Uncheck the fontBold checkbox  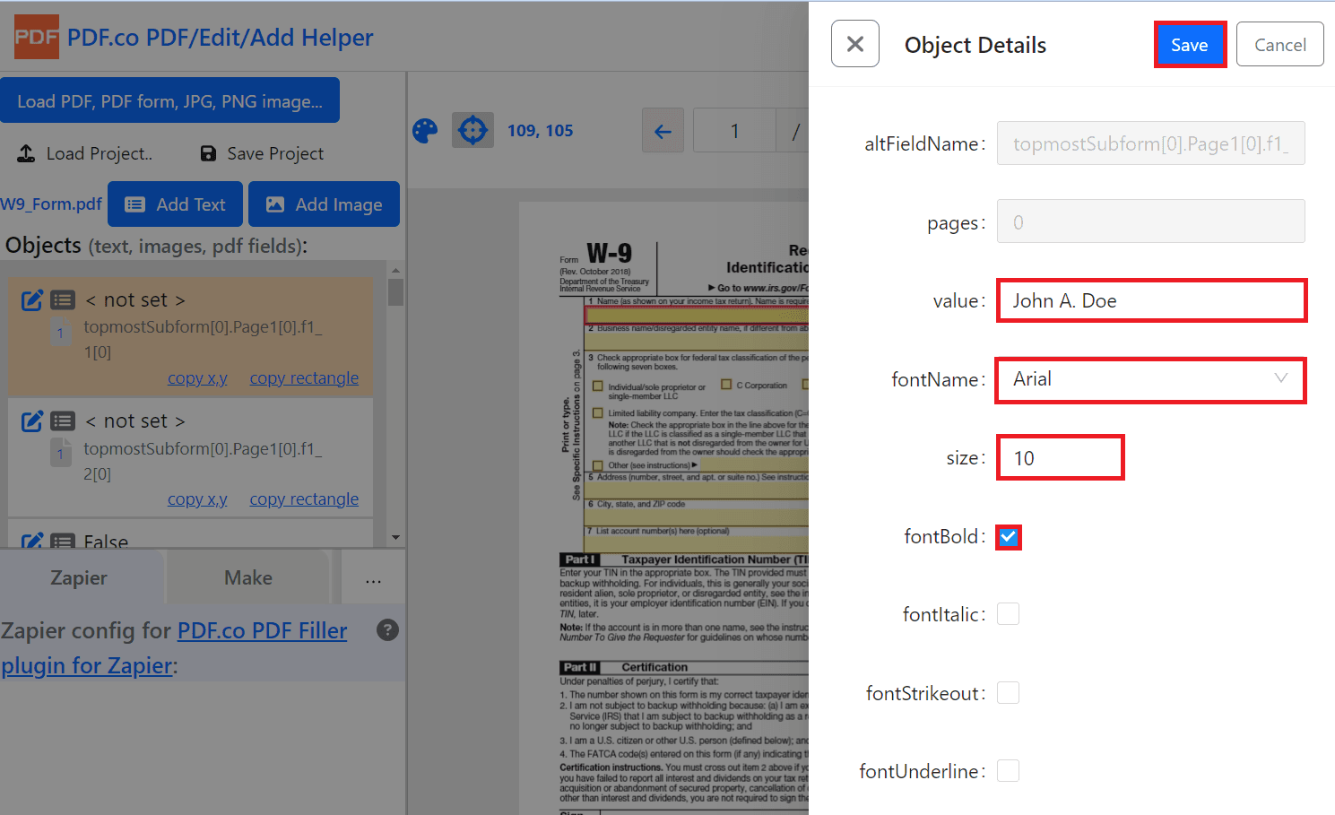[1009, 537]
